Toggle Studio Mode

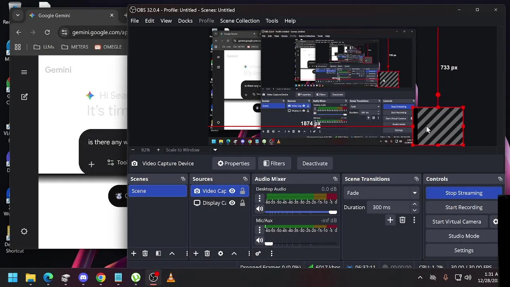tap(464, 236)
